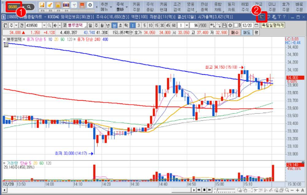Click the padlock lock icon
Image resolution: width=307 pixels, height=195 pixels.
(58, 5)
